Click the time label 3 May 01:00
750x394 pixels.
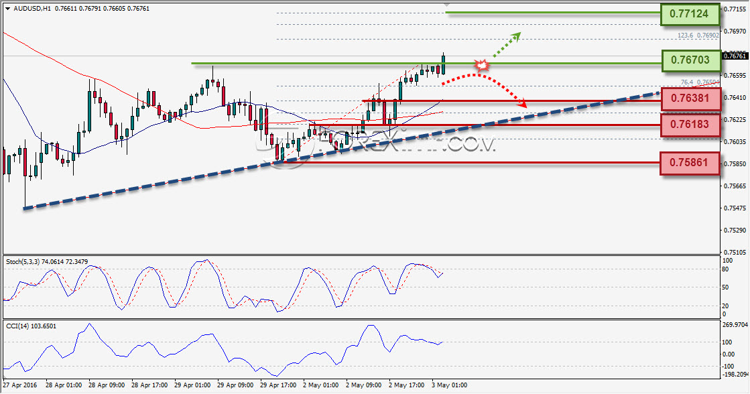click(449, 385)
